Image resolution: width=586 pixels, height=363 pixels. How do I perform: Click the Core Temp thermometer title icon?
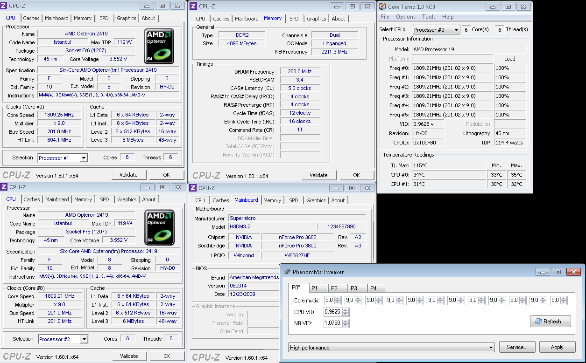coord(382,7)
